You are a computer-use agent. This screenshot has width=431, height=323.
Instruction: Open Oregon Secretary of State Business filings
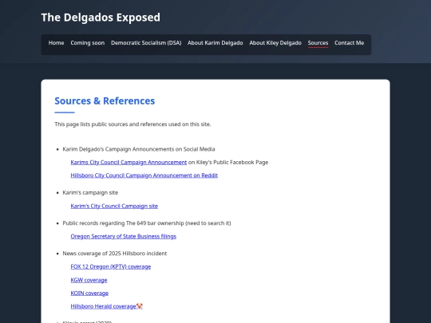click(x=124, y=236)
